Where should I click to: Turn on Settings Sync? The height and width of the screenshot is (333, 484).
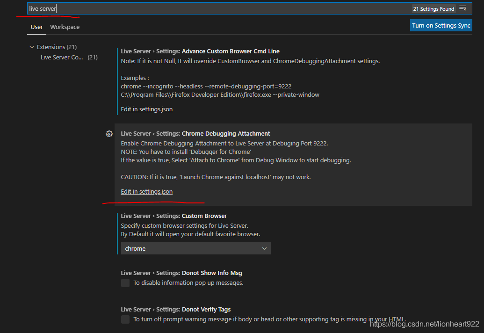[x=441, y=25]
